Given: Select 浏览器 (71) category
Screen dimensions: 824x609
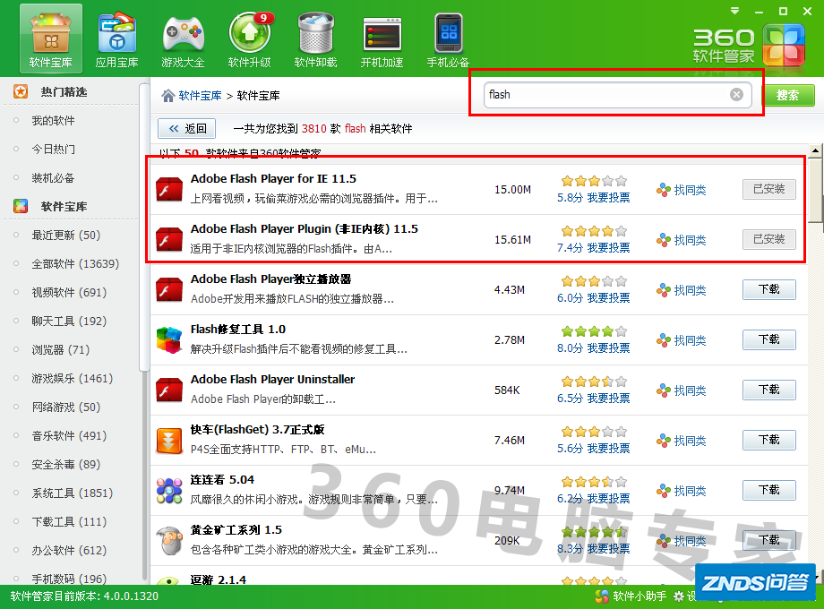Looking at the screenshot, I should pos(60,350).
